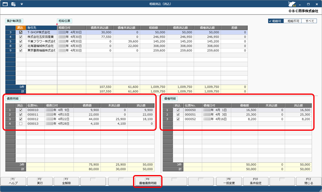This screenshot has width=322, height=192.
Task: Click the 77,550 債務未消込額 cell
Action: [99, 37]
